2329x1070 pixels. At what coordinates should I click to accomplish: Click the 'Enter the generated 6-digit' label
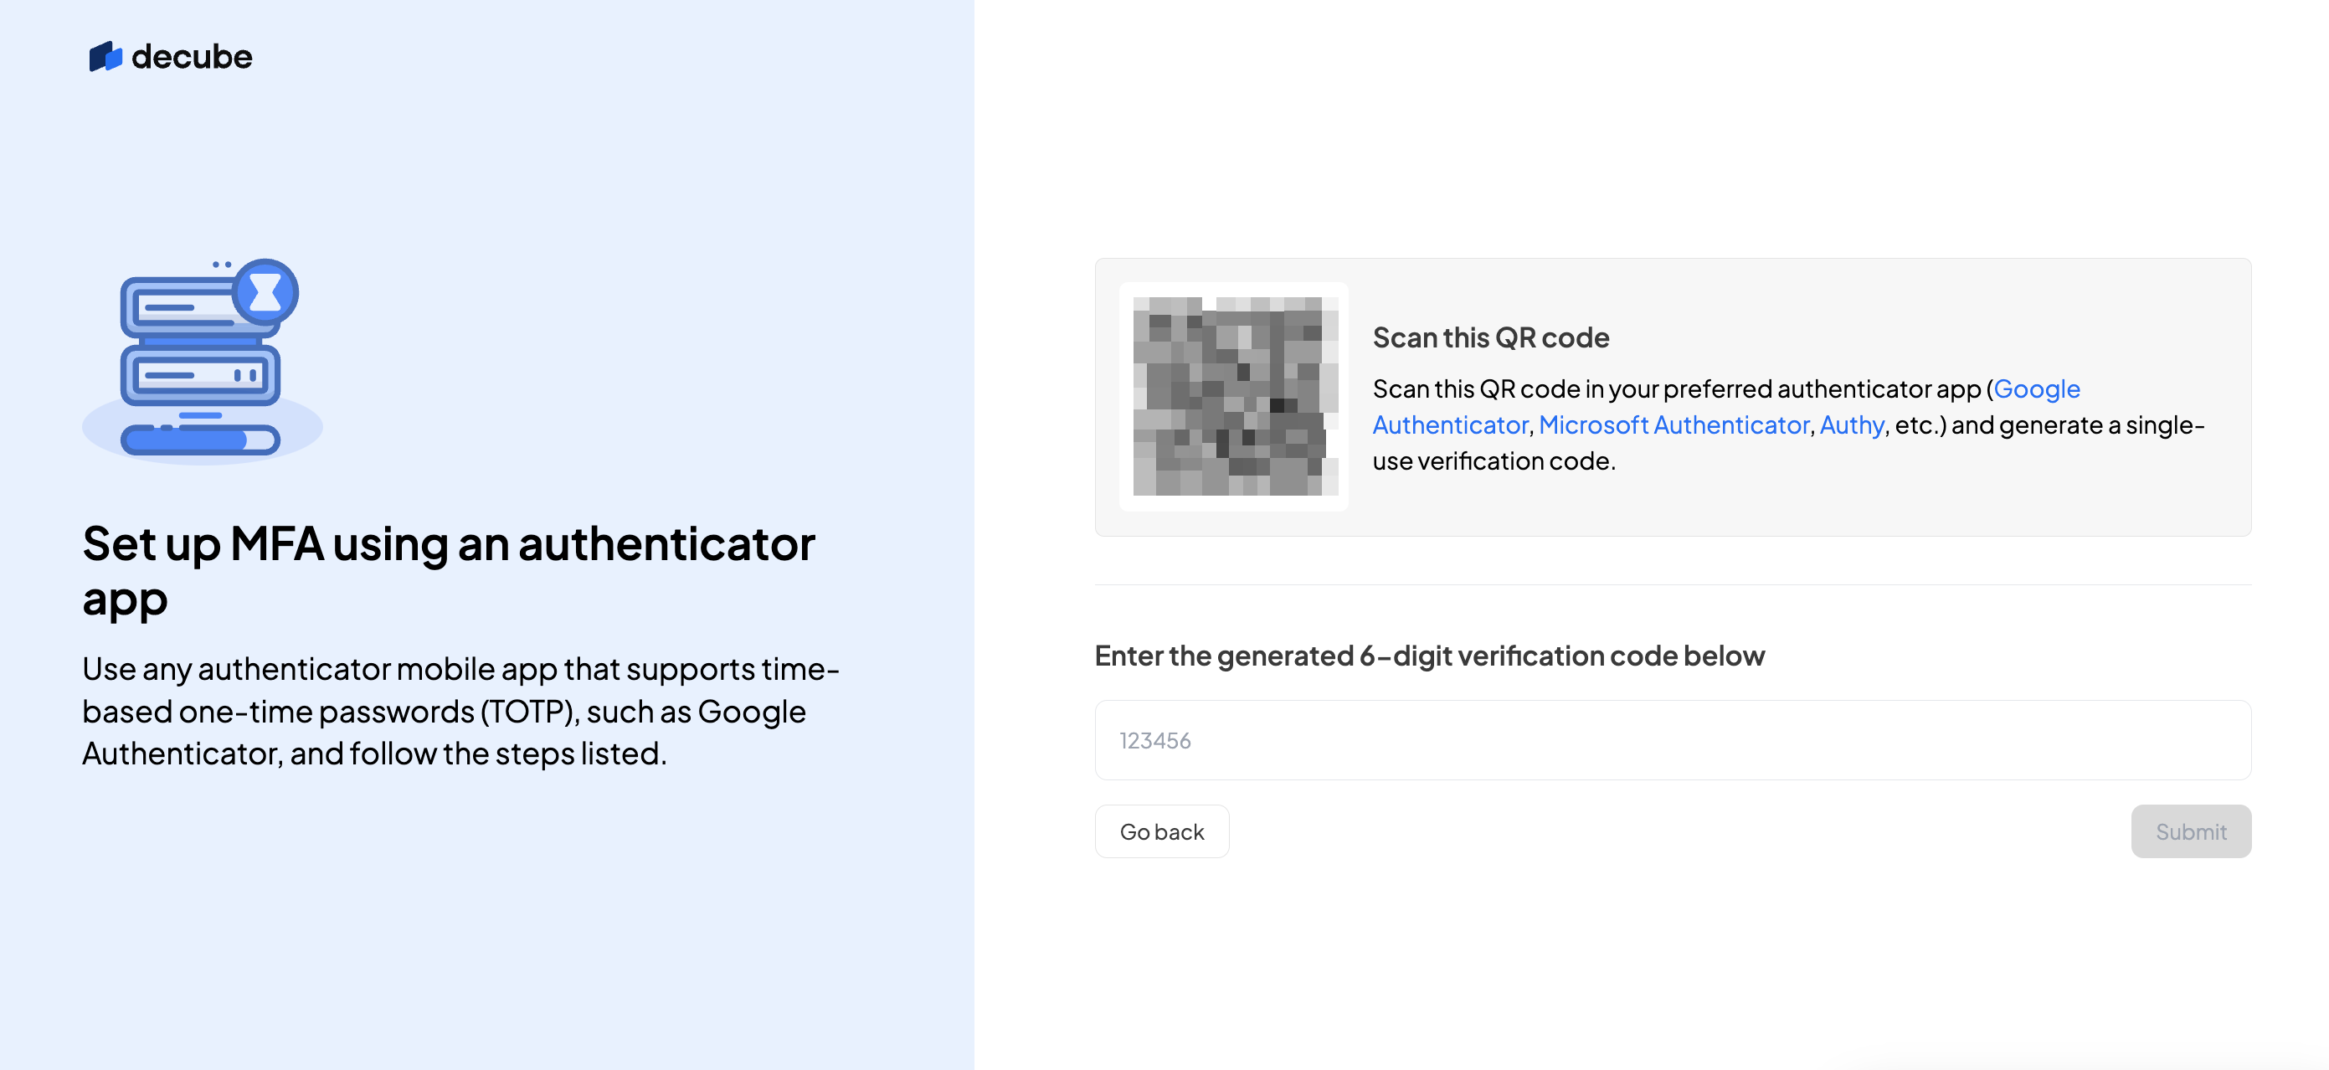[x=1428, y=656]
